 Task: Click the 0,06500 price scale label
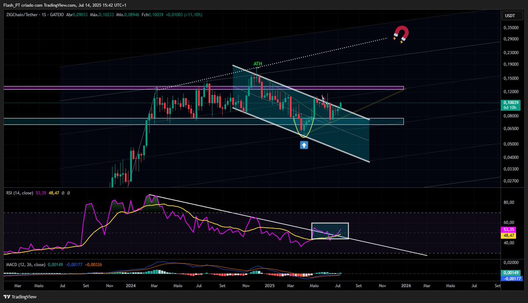click(x=510, y=129)
